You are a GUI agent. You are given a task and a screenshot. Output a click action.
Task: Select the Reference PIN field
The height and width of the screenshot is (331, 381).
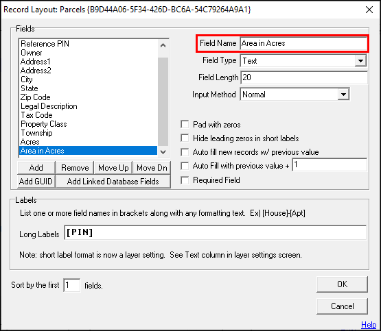coord(45,44)
